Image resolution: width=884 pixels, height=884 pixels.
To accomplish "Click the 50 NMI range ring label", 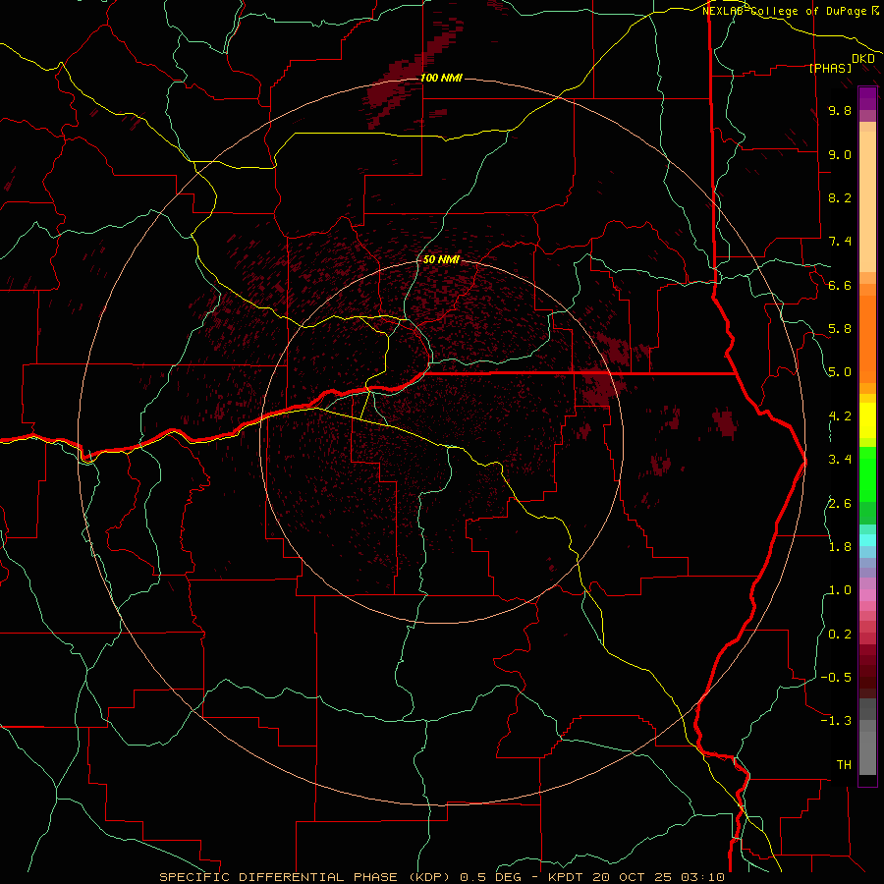I will [x=441, y=259].
